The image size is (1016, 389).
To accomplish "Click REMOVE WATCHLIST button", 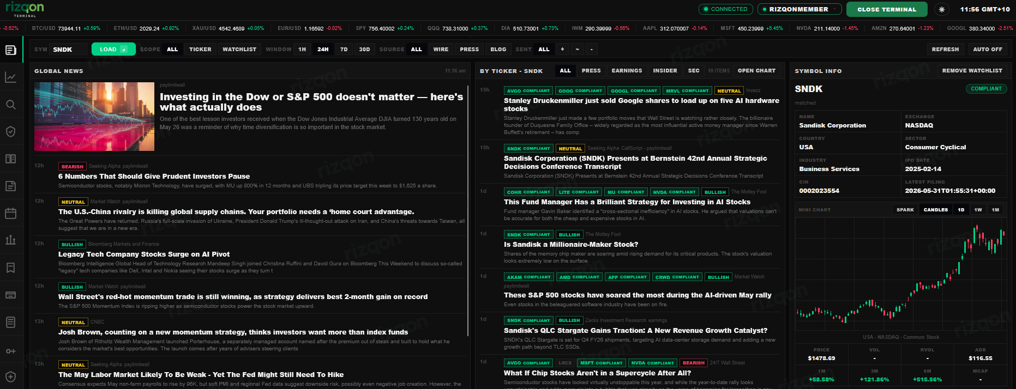I will pos(972,71).
